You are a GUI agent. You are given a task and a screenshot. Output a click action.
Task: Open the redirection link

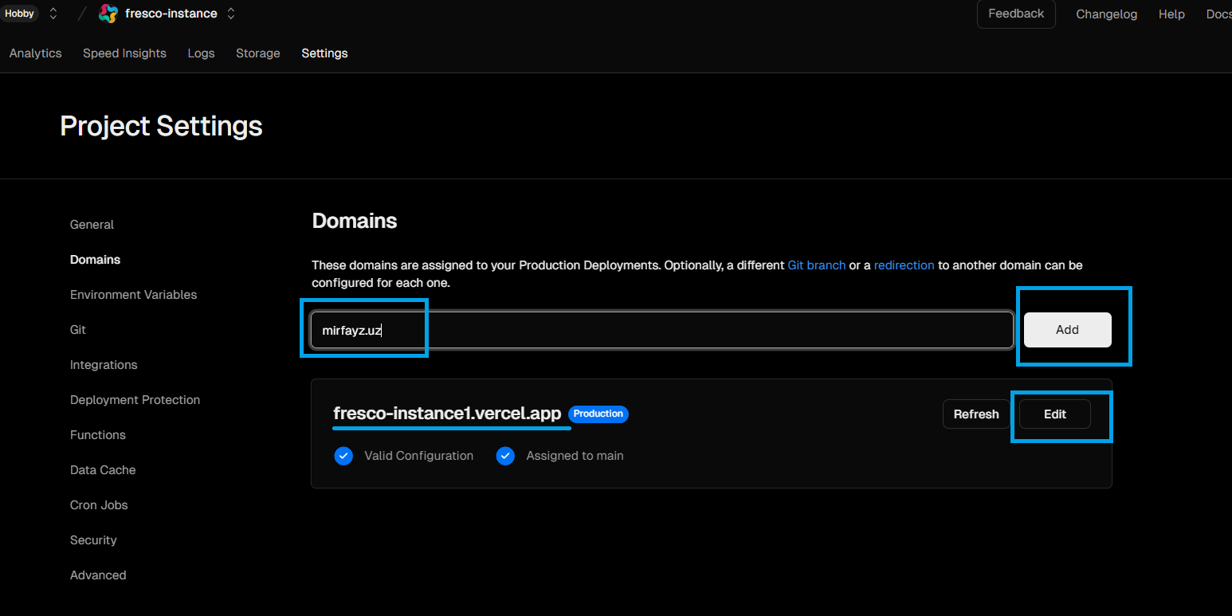(904, 265)
